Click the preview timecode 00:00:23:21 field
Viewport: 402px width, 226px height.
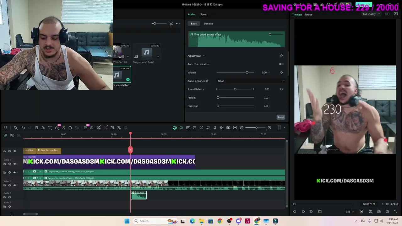pyautogui.click(x=369, y=204)
